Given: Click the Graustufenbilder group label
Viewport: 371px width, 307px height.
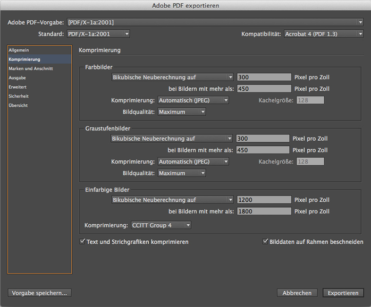Looking at the screenshot, I should point(108,128).
